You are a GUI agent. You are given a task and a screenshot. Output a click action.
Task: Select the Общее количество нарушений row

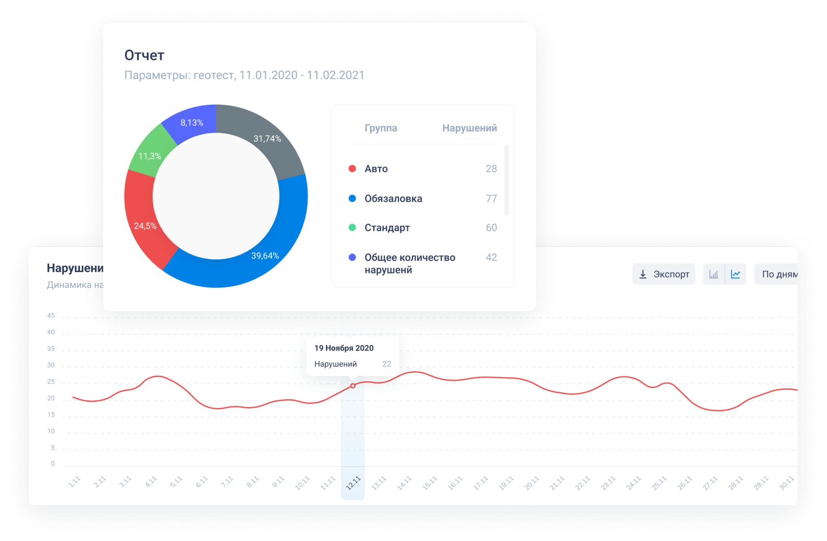click(423, 264)
